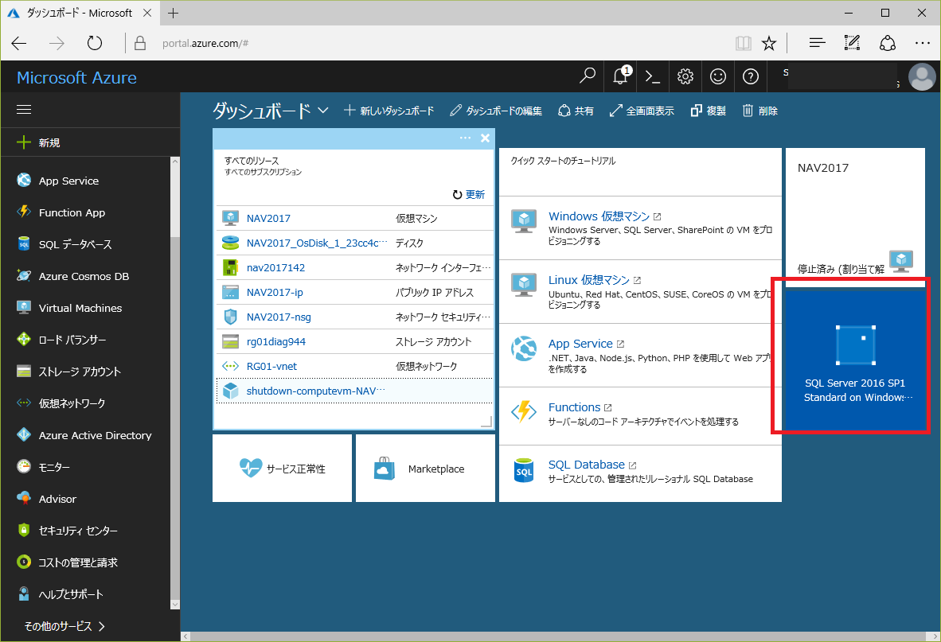Open the tile's three-dots context menu
The height and width of the screenshot is (642, 941).
pyautogui.click(x=465, y=138)
